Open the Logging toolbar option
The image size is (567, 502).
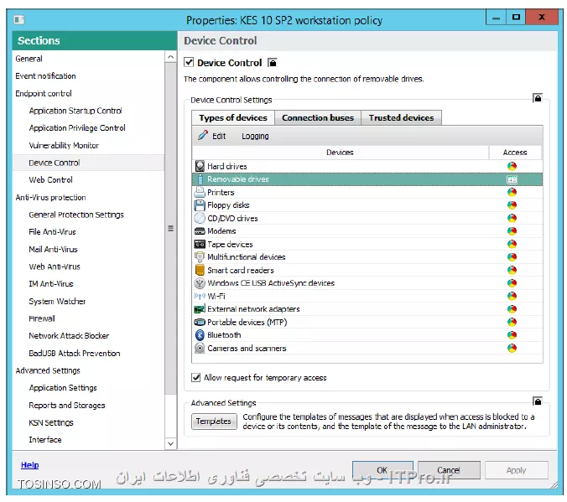point(255,137)
